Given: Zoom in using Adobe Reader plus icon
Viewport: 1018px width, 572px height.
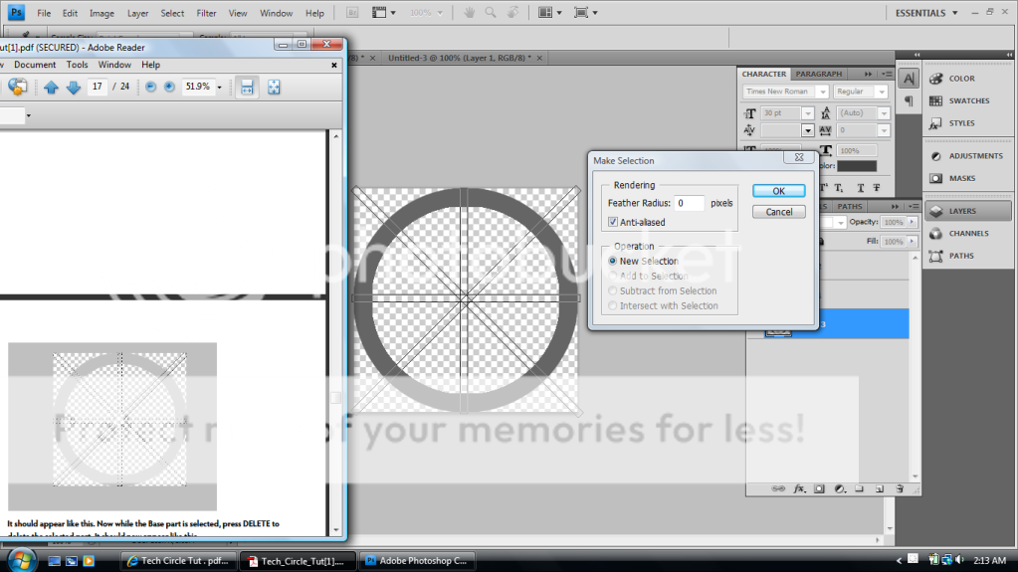Looking at the screenshot, I should click(x=169, y=88).
